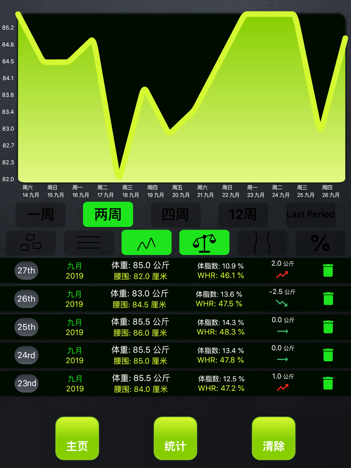351x468 pixels.
Task: Open the 统计 statistics button
Action: coord(175,438)
